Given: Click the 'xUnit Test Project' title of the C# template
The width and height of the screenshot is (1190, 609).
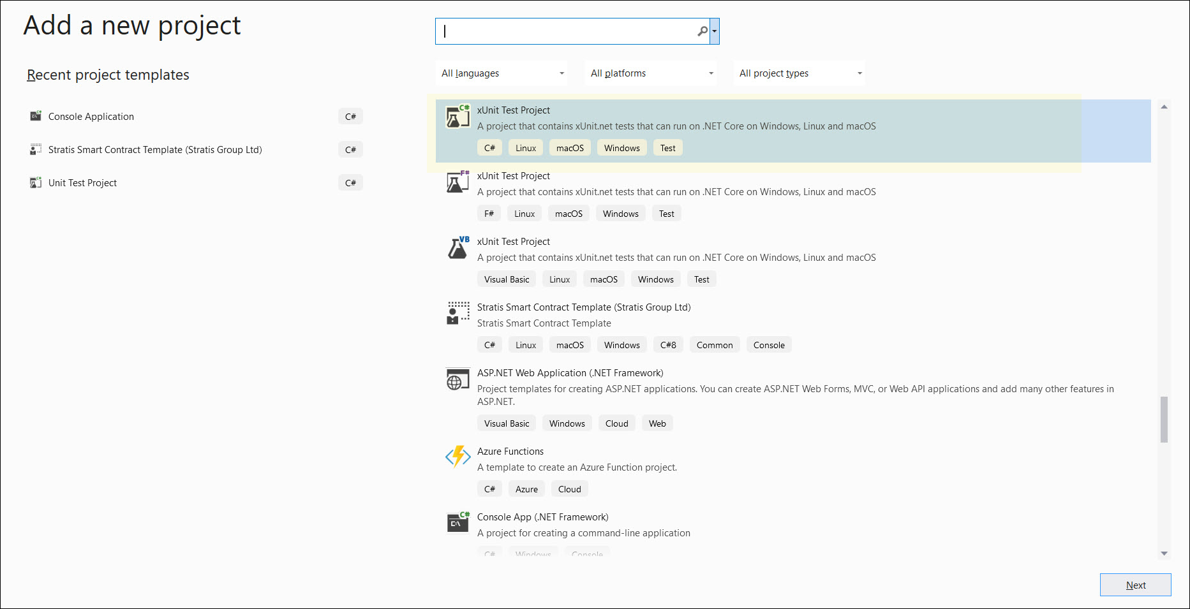Looking at the screenshot, I should (514, 110).
